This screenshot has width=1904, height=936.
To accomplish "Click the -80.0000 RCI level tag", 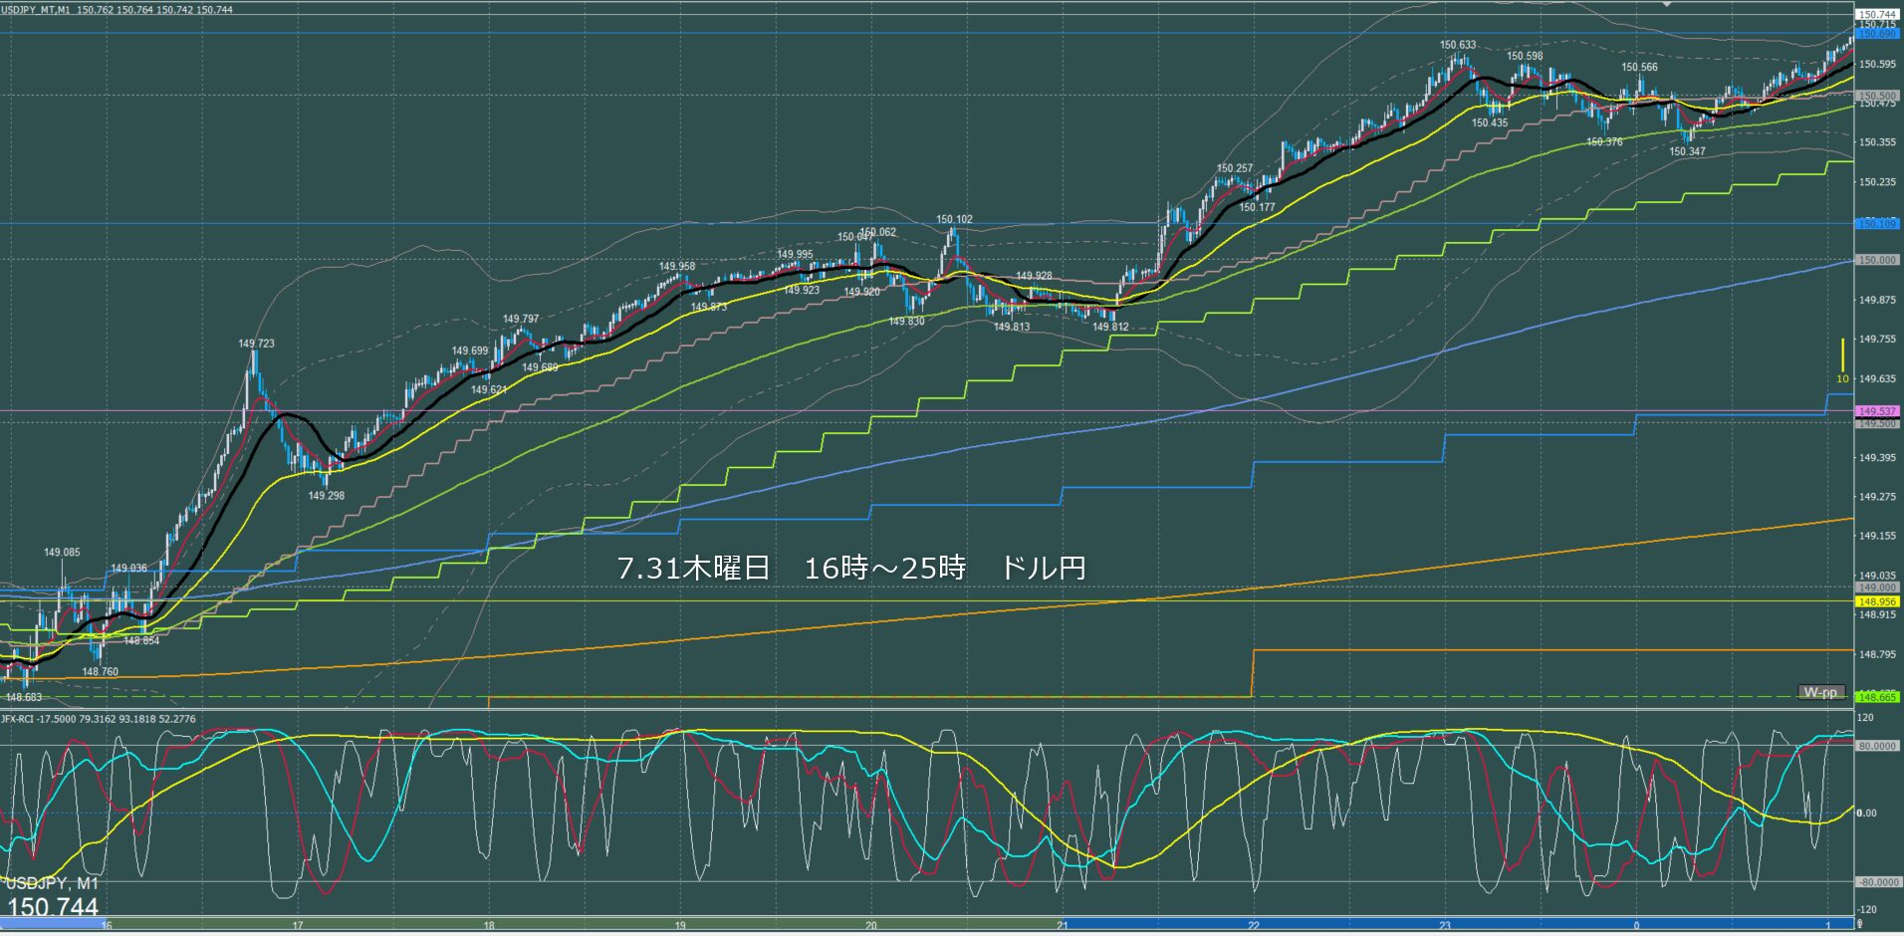I will click(1878, 882).
